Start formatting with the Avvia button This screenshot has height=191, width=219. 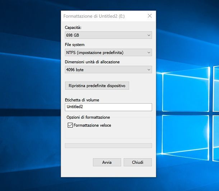107,162
